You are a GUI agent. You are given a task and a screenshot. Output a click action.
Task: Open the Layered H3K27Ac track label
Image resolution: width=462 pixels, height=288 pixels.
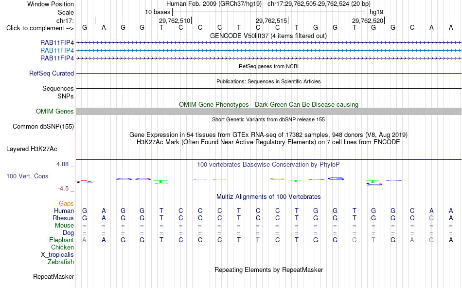tap(32, 149)
